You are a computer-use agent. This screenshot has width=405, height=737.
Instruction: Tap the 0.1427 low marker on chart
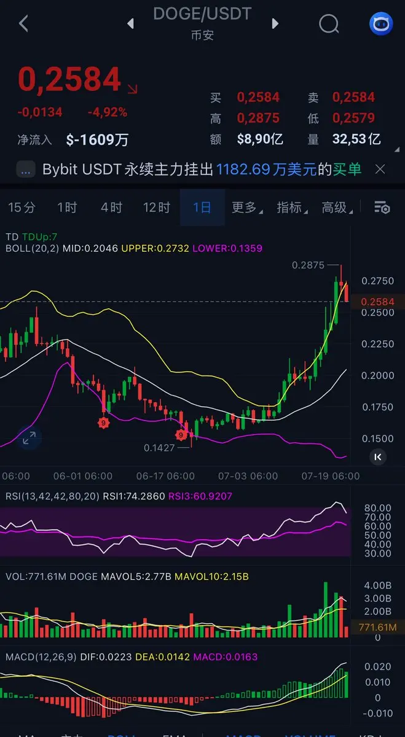click(160, 448)
